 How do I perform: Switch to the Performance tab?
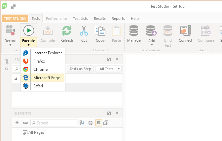pyautogui.click(x=56, y=19)
